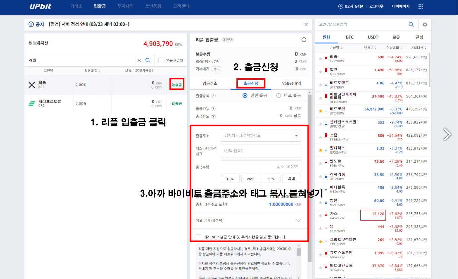The height and width of the screenshot is (279, 458).
Task: Toggle favorite star for 펀디엑스
Action: click(x=320, y=150)
